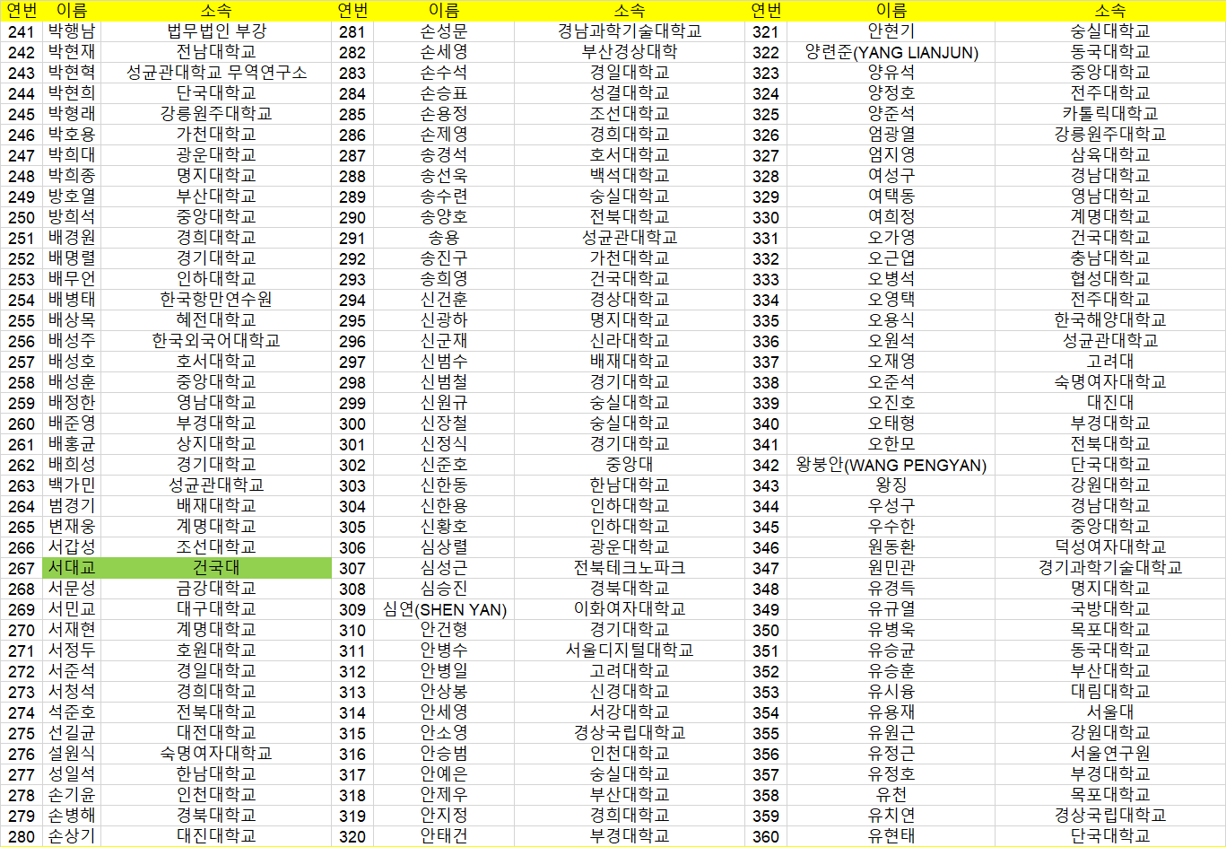Select the 경기과학기술대학교 cell
Viewport: 1226px width, 847px height.
tap(1109, 568)
